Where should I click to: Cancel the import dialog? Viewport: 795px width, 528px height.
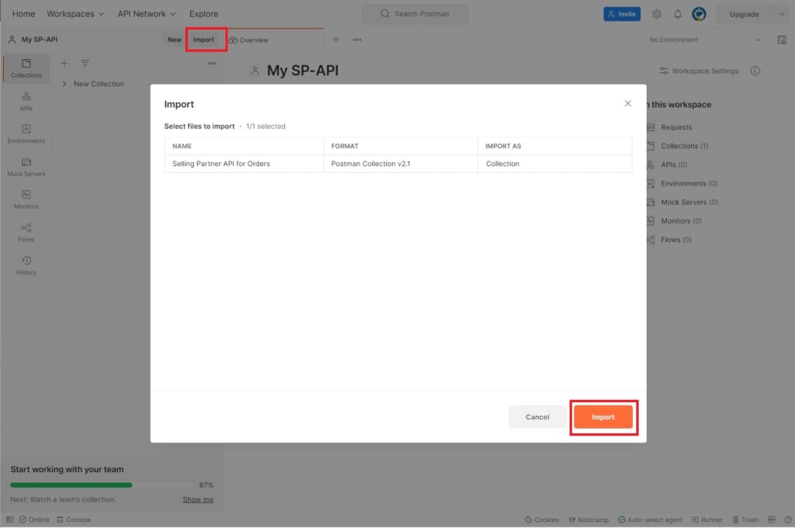[x=537, y=417]
